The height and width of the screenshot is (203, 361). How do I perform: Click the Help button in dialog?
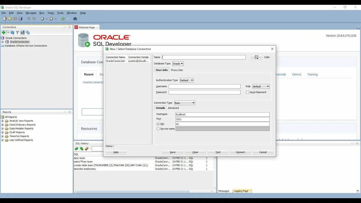click(116, 152)
